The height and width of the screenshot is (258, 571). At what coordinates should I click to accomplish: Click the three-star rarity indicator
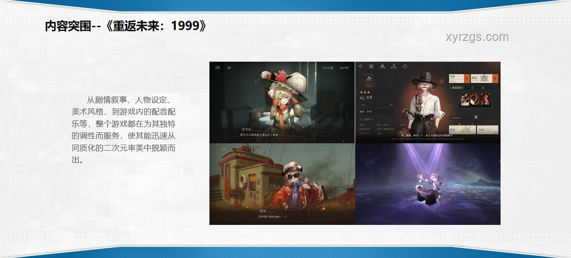365,92
